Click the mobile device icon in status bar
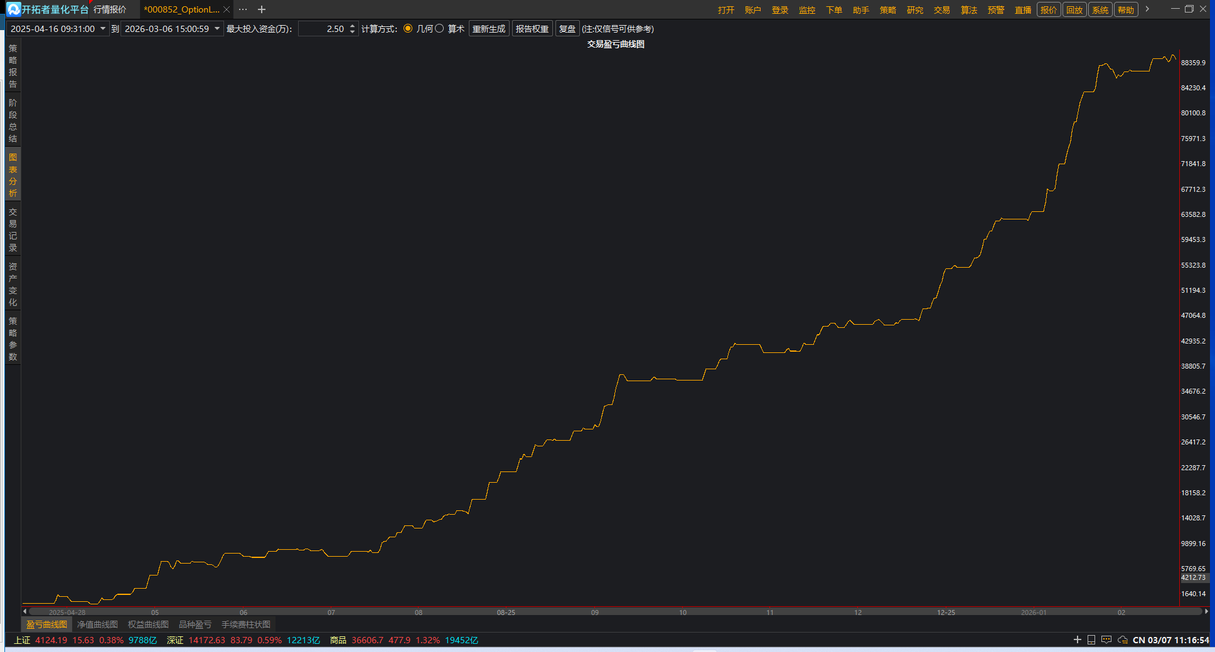 tap(1091, 639)
